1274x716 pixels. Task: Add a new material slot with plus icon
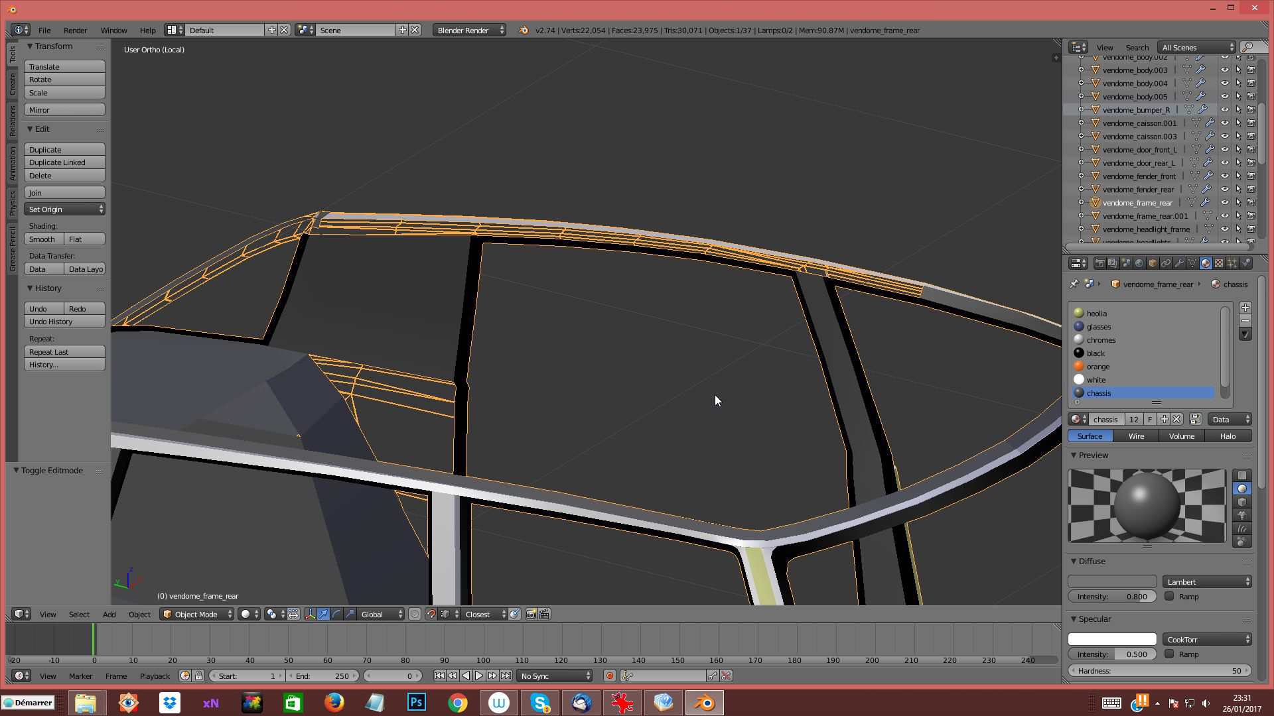tap(1245, 308)
